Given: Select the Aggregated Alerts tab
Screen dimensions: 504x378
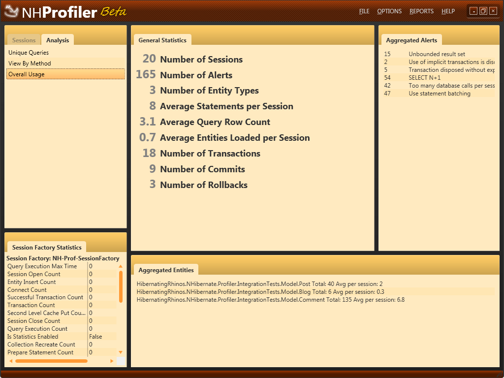Looking at the screenshot, I should (x=411, y=40).
